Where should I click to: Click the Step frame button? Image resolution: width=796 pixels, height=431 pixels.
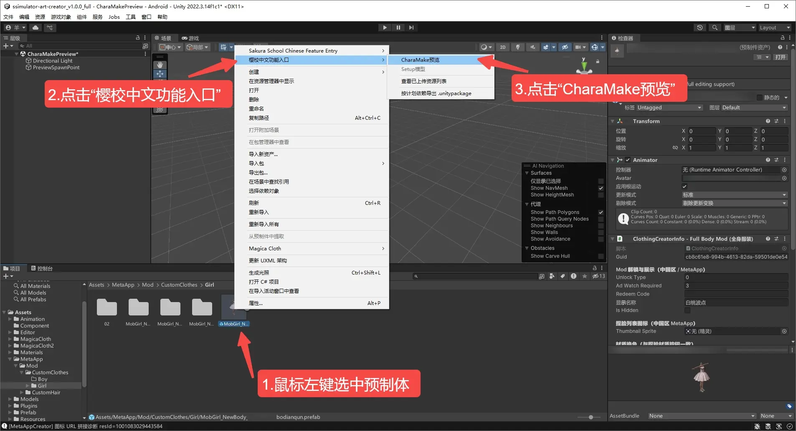411,28
